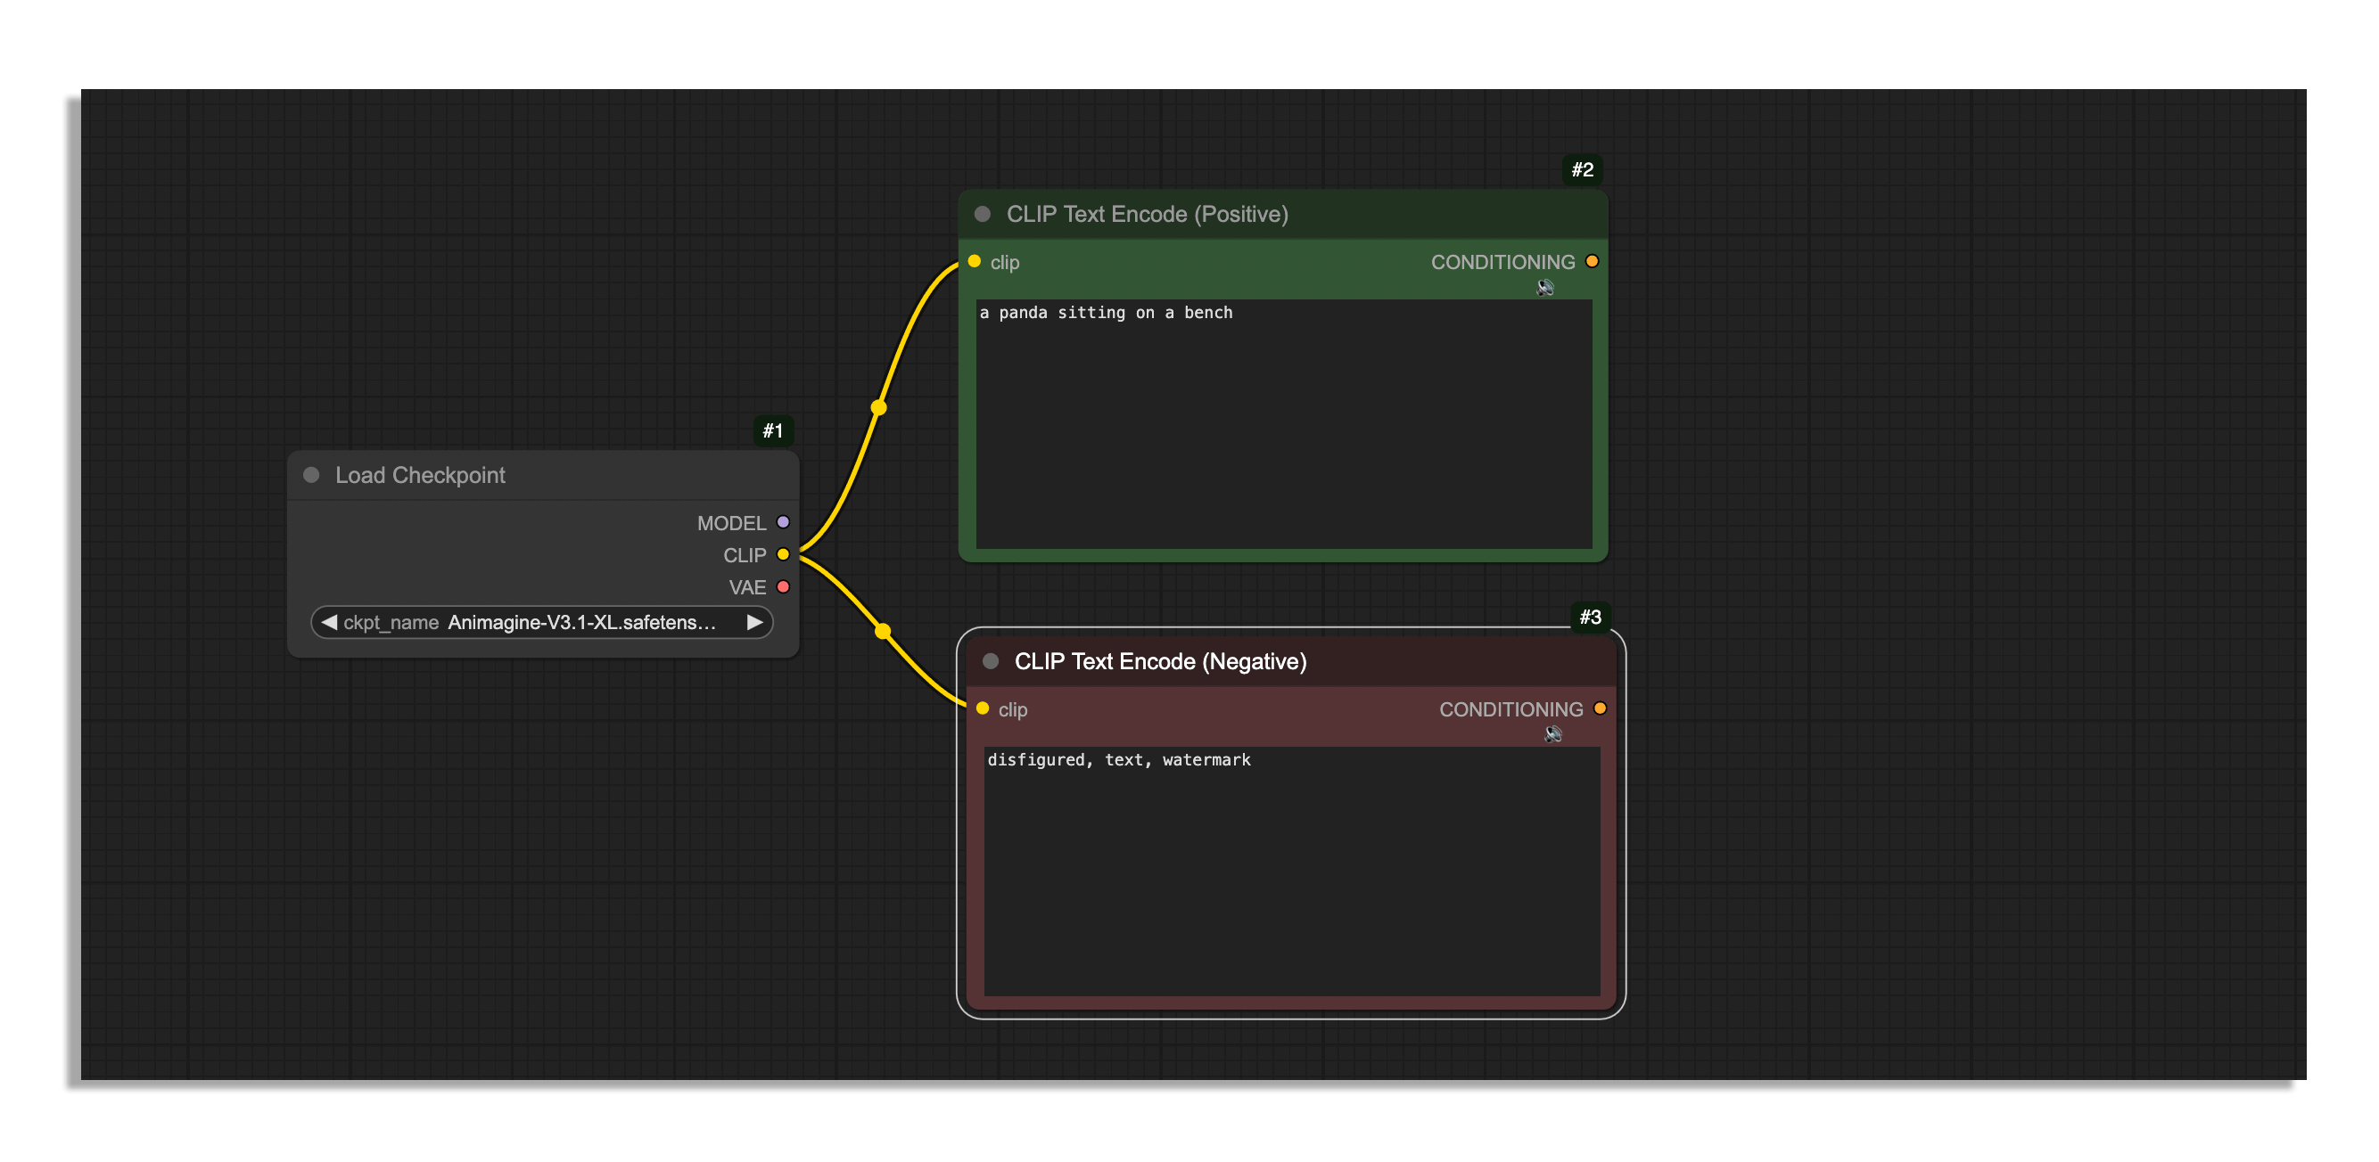2379x1162 pixels.
Task: Click the speaker icon in the Negative node
Action: point(1553,734)
